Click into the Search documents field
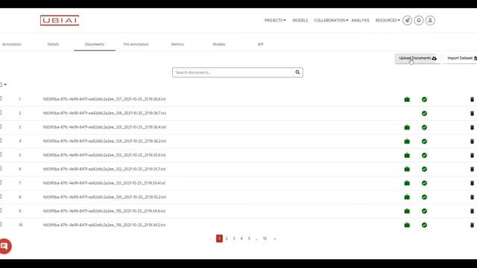This screenshot has height=268, width=477. coord(237,72)
